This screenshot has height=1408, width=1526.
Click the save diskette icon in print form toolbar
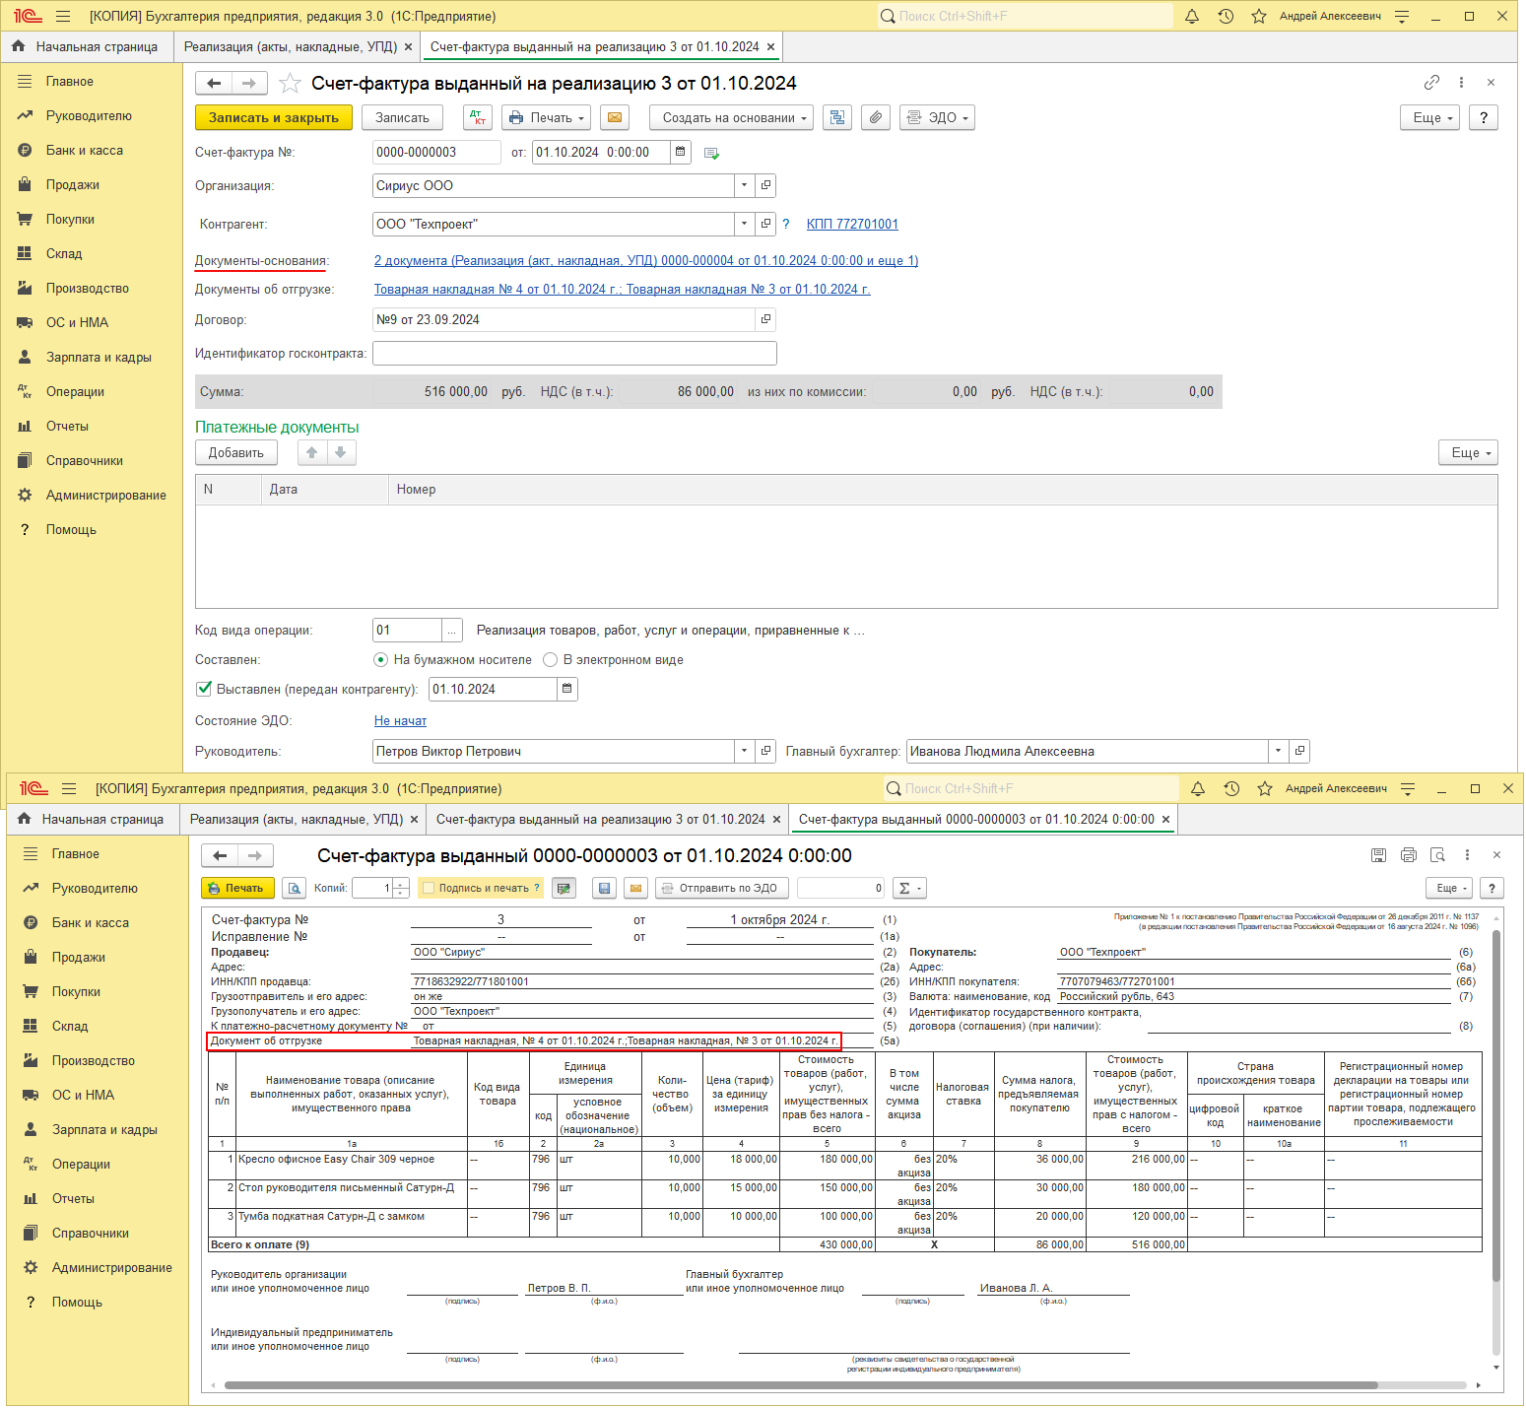[x=604, y=888]
